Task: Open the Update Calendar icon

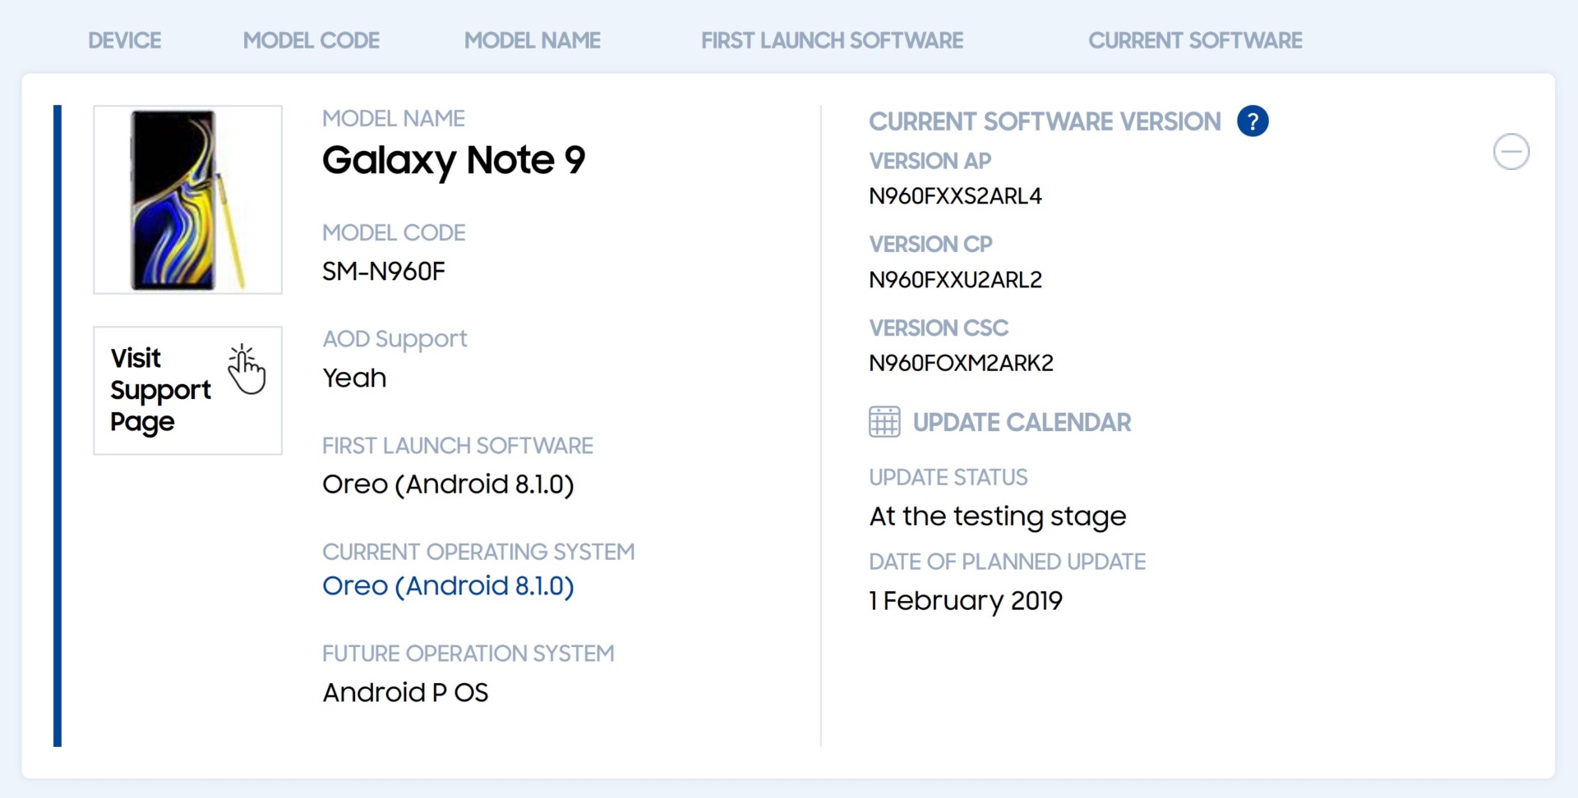Action: click(x=884, y=422)
